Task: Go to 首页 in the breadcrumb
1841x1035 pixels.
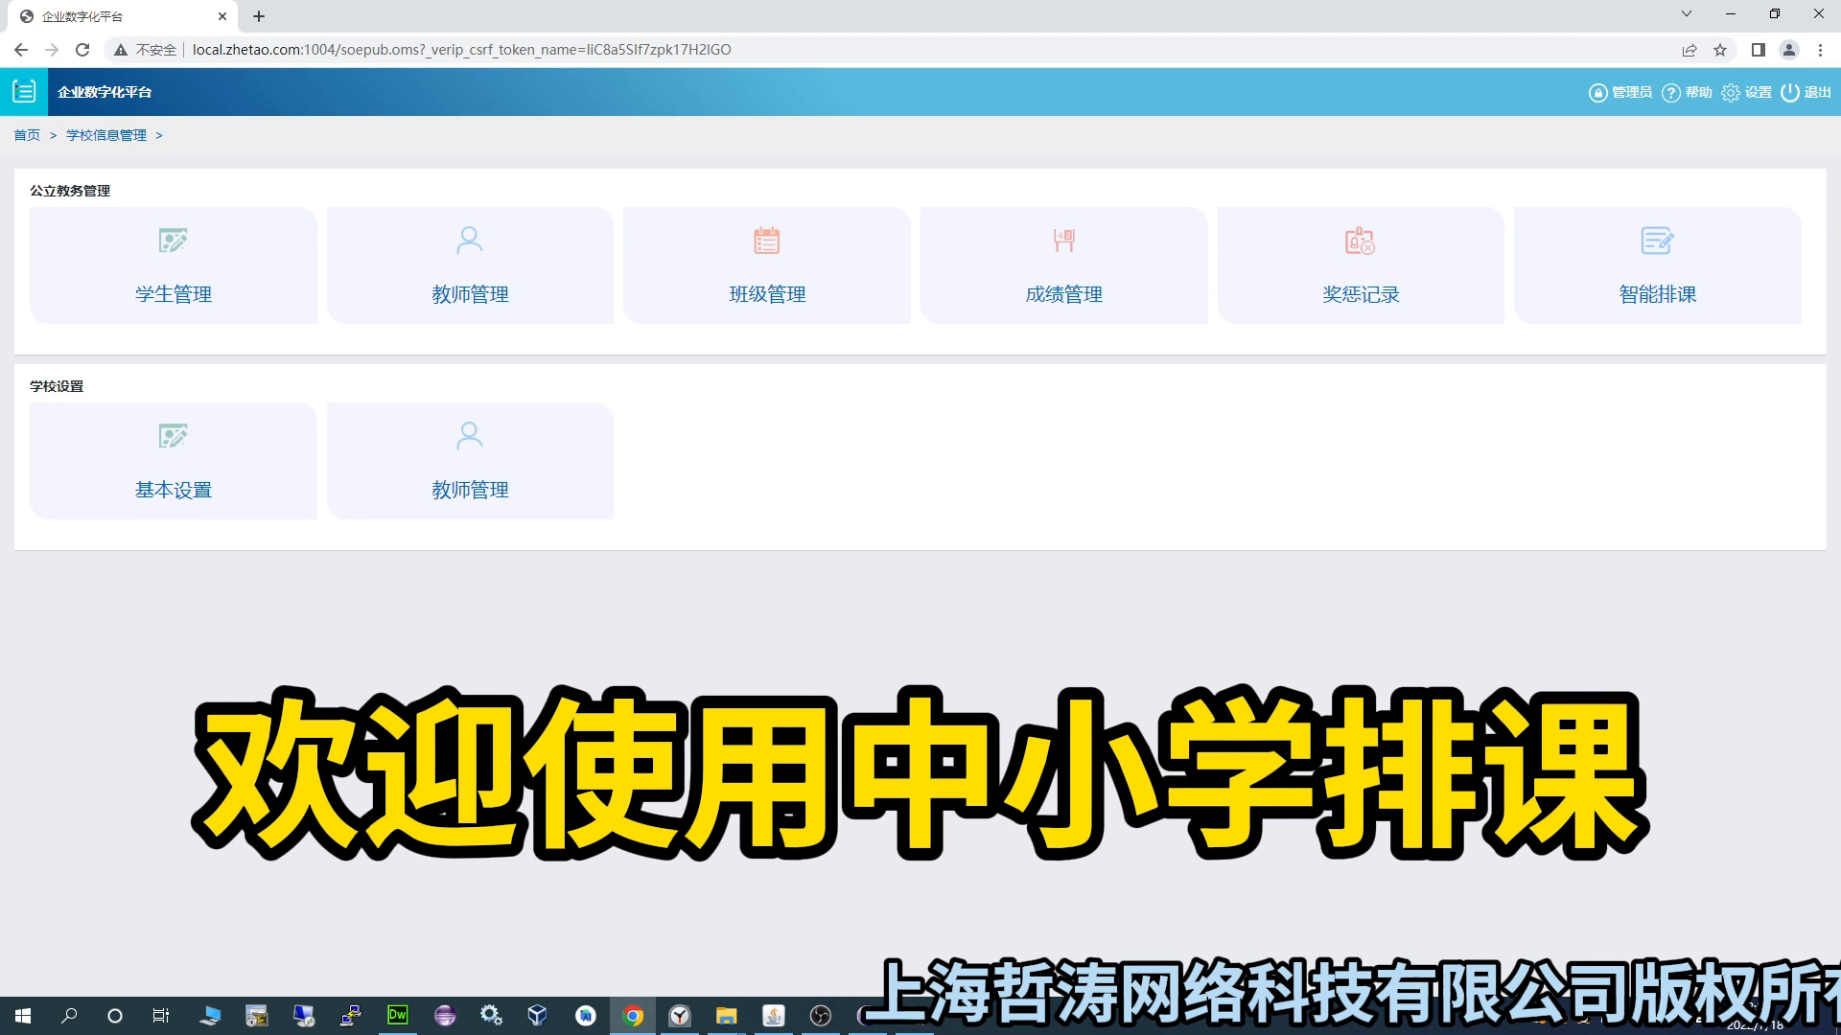Action: point(27,135)
